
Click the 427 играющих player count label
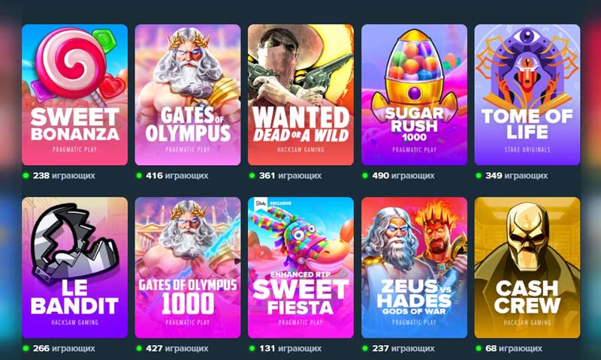tap(177, 349)
